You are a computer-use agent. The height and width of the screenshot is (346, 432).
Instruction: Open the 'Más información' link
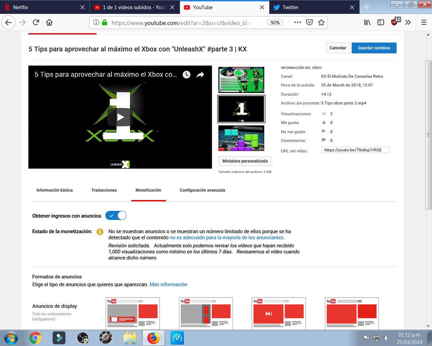pos(168,284)
